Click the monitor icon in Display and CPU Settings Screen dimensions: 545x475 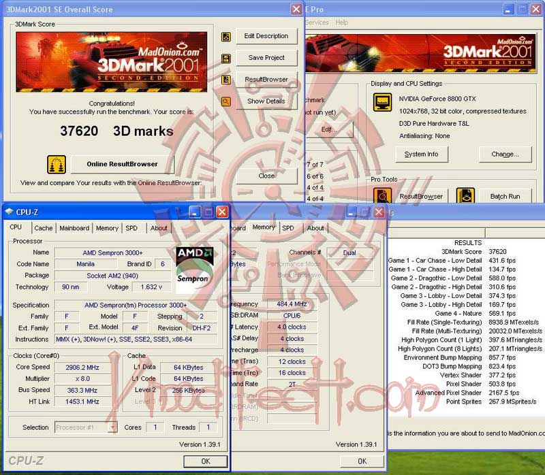click(x=382, y=102)
